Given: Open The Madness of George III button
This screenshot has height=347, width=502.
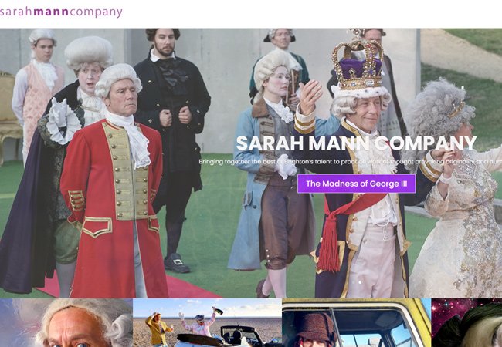Looking at the screenshot, I should 356,184.
